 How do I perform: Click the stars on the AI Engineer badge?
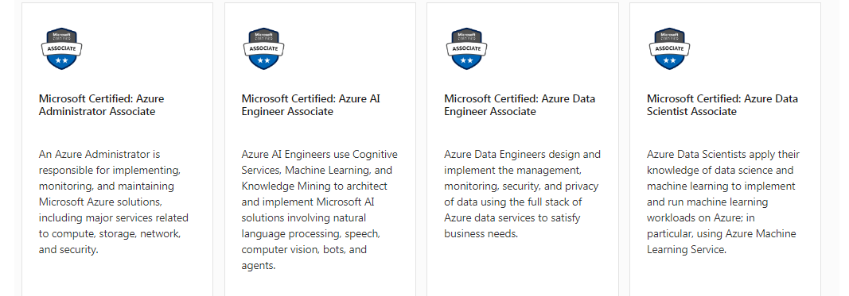(x=263, y=60)
